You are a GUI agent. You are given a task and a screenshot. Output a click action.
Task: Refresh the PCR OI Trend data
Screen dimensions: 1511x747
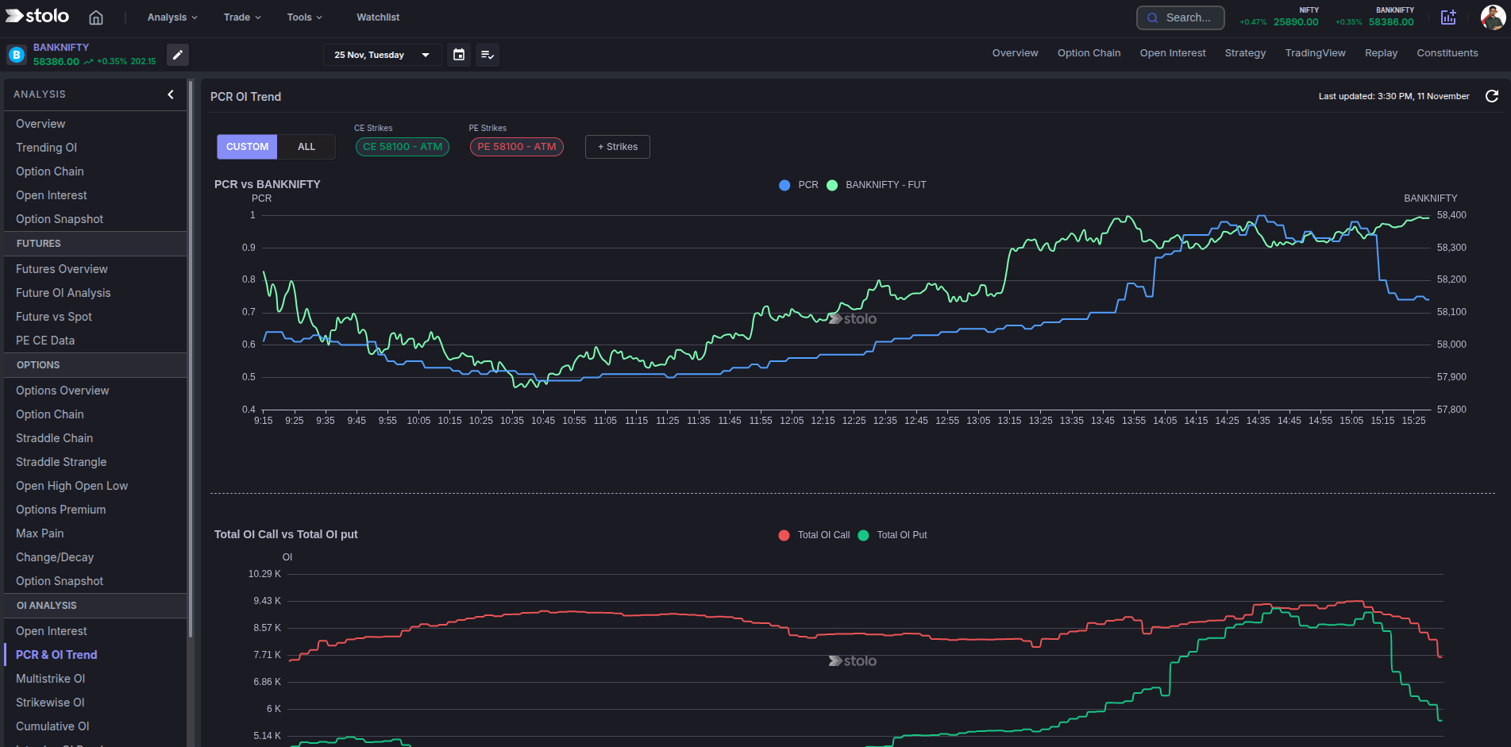[1493, 96]
